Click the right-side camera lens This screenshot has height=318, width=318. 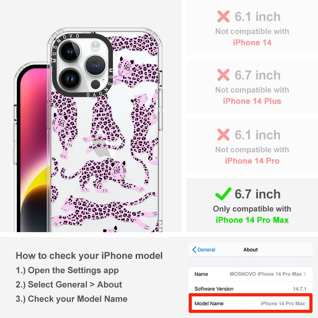coord(95,65)
